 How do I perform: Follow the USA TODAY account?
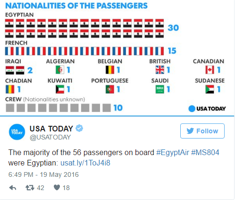202,131
